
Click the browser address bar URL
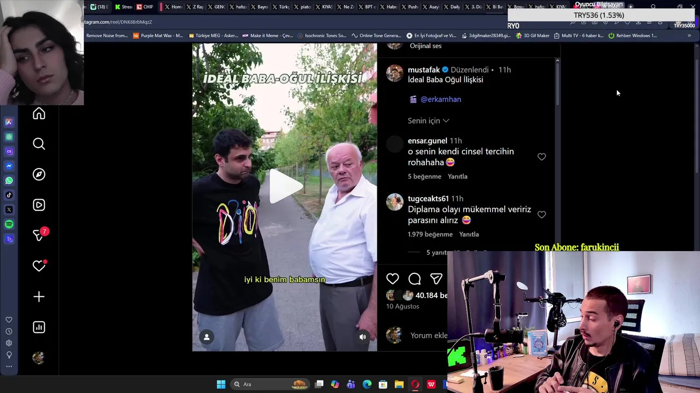[x=118, y=22]
